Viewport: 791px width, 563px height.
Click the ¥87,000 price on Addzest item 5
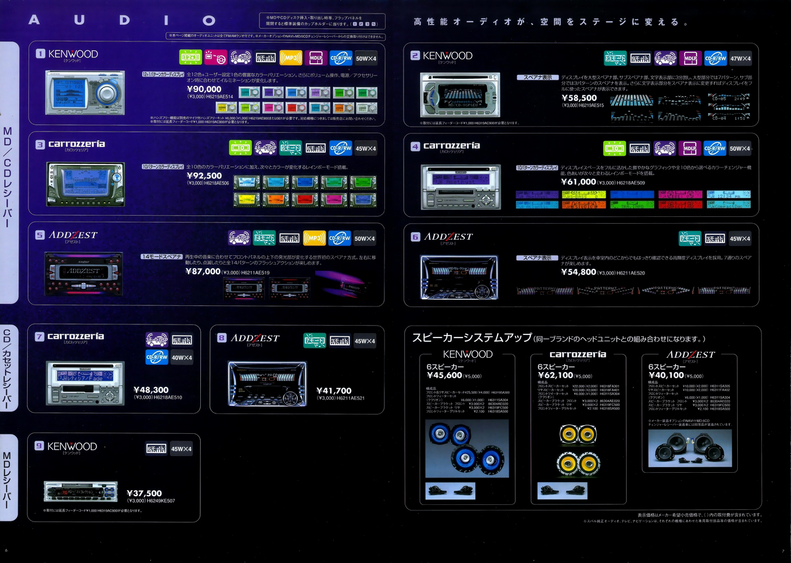tap(203, 271)
